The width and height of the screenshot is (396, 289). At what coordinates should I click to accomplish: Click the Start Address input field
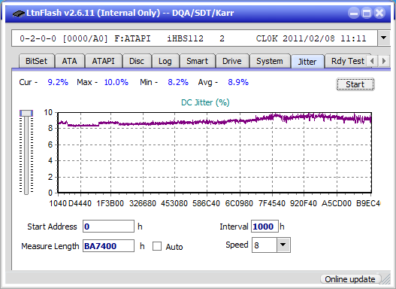[x=109, y=227]
